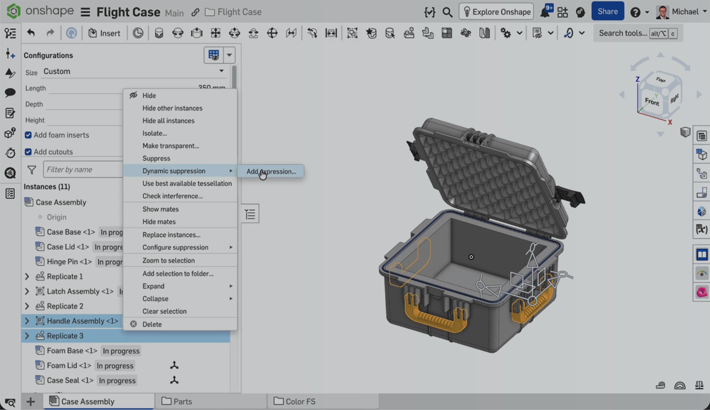Open Configure suppression submenu
Screen dimensions: 710x410
click(x=180, y=248)
